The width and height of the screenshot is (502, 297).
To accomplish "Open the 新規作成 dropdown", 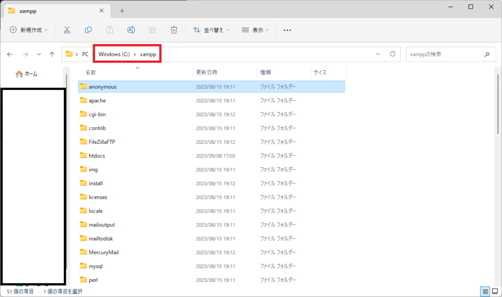I will pos(29,30).
